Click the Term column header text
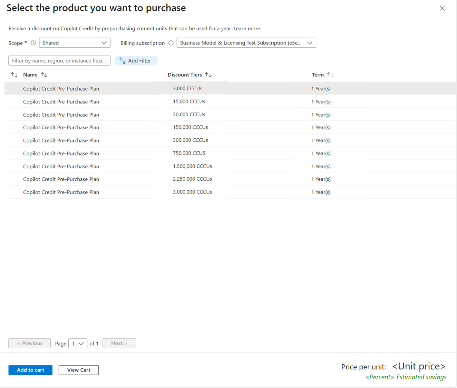 [318, 75]
